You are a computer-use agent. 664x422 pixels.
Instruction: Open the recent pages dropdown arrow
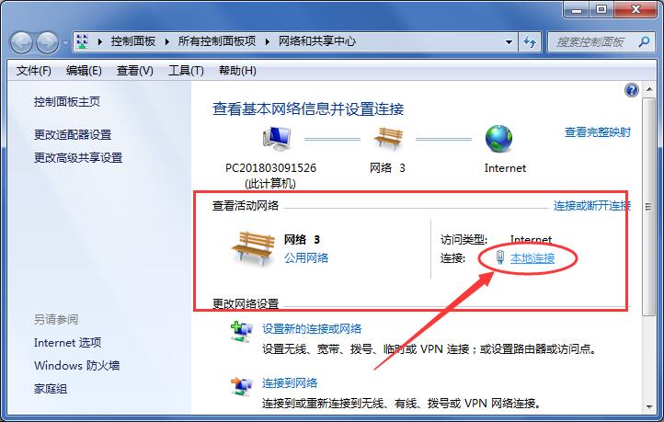click(65, 42)
